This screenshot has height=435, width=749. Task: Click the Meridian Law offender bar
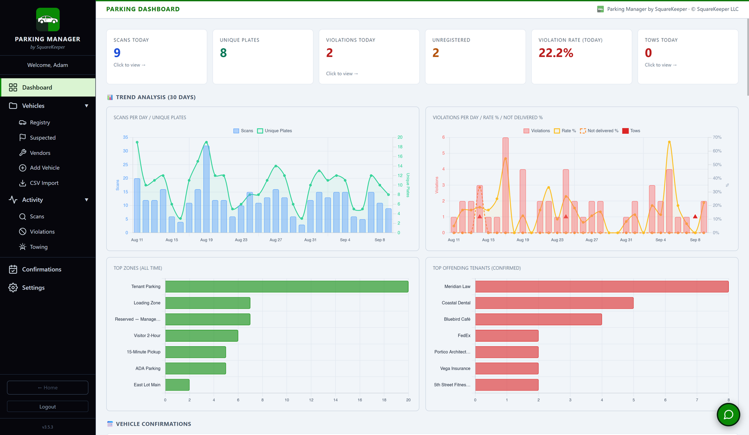pyautogui.click(x=602, y=287)
